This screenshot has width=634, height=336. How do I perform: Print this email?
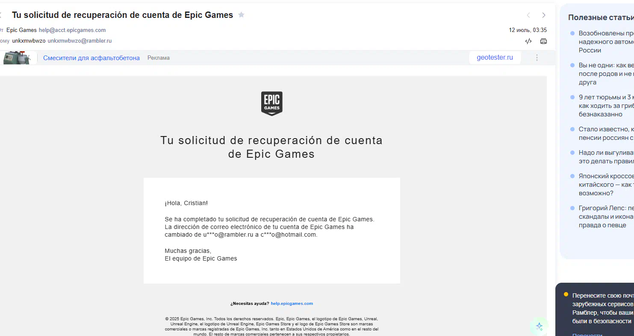tap(543, 41)
